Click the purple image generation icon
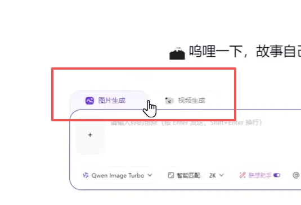Viewport: 301px width, 205px height. click(x=89, y=101)
